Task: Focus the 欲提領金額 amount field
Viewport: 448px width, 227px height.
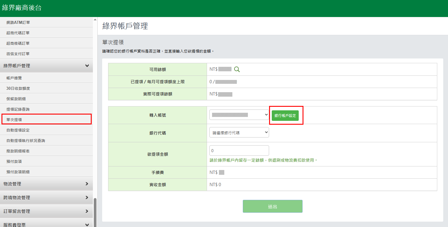Action: pyautogui.click(x=239, y=151)
